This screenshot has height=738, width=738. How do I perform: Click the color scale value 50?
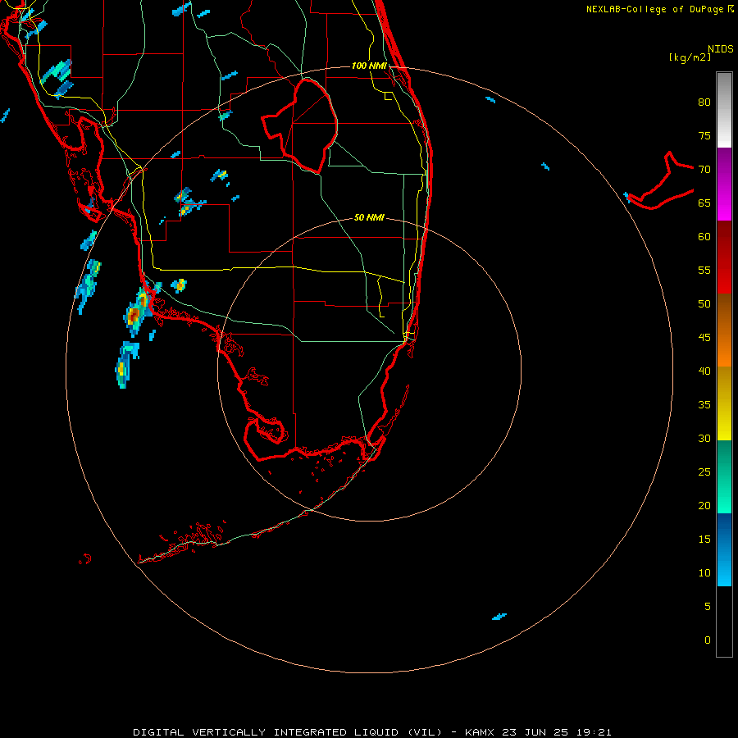point(704,304)
